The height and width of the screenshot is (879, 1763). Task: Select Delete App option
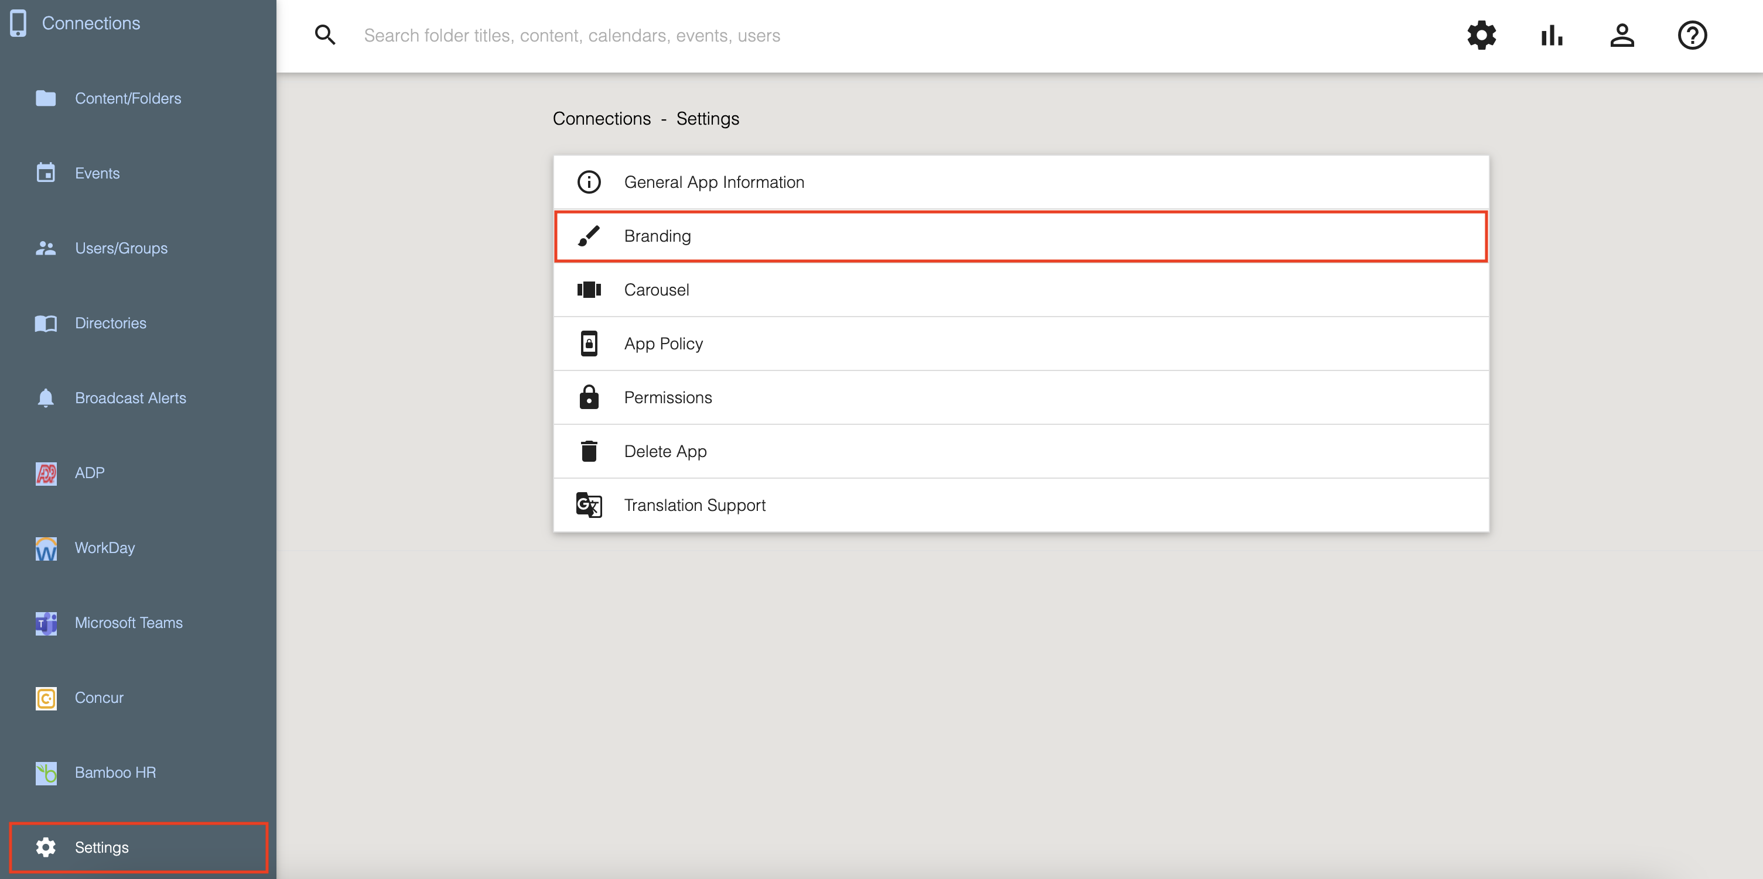[1021, 451]
